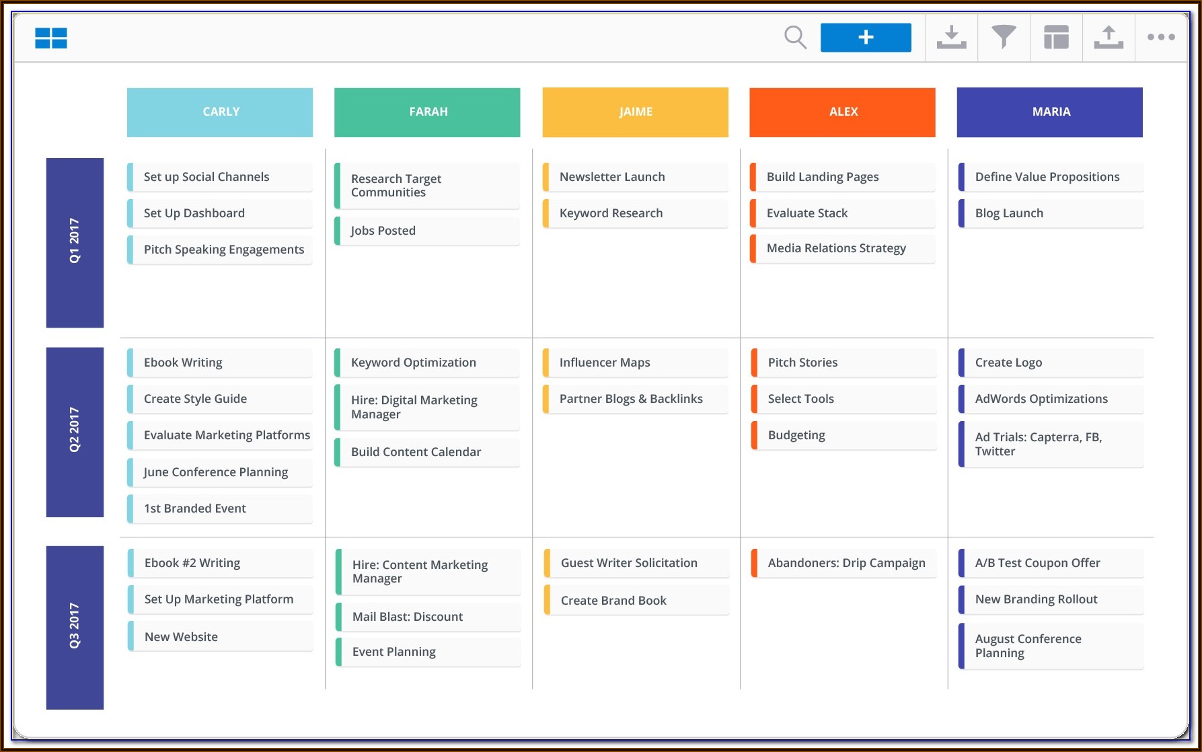Click the download/import tray icon
This screenshot has width=1202, height=752.
(951, 38)
